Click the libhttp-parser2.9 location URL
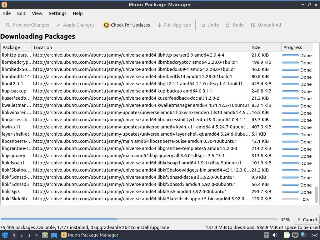Image resolution: width=320 pixels, height=240 pixels. [128, 55]
